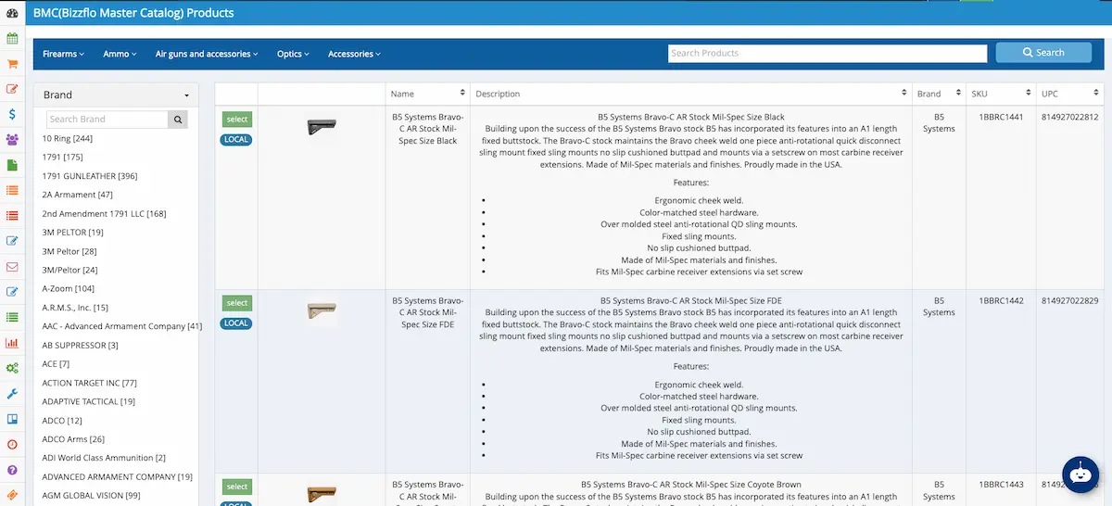Open the purple users group icon
The height and width of the screenshot is (506, 1112).
pyautogui.click(x=12, y=140)
